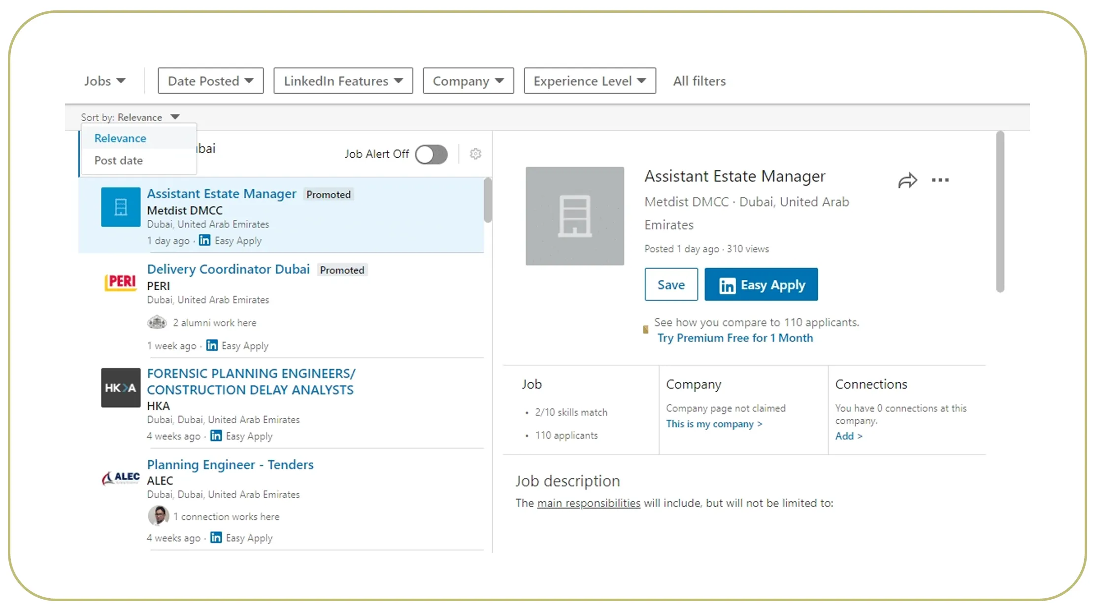1095x611 pixels.
Task: Open the Date Posted filter dropdown
Action: 210,80
